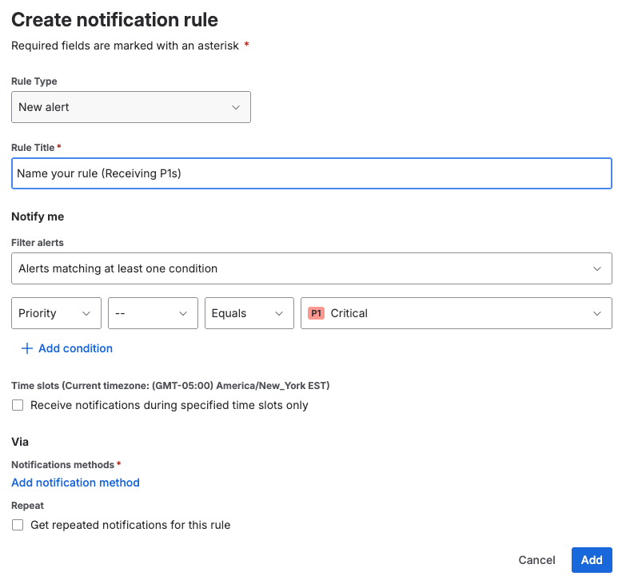
Task: Click the chevron arrow in Priority field
Action: click(86, 314)
